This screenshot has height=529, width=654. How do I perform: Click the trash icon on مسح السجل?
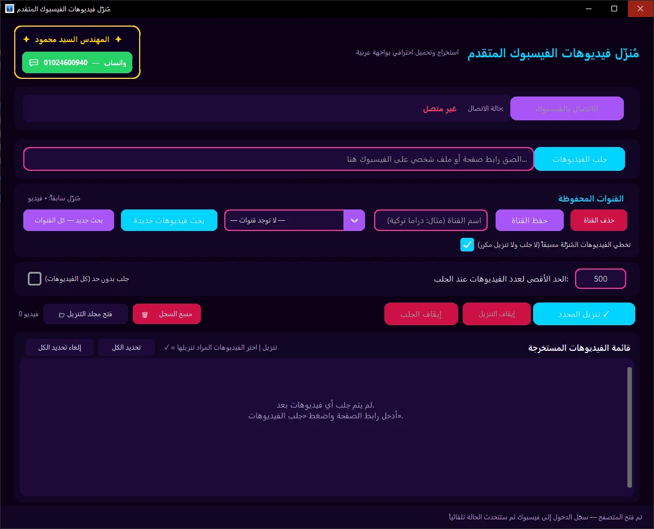point(145,314)
